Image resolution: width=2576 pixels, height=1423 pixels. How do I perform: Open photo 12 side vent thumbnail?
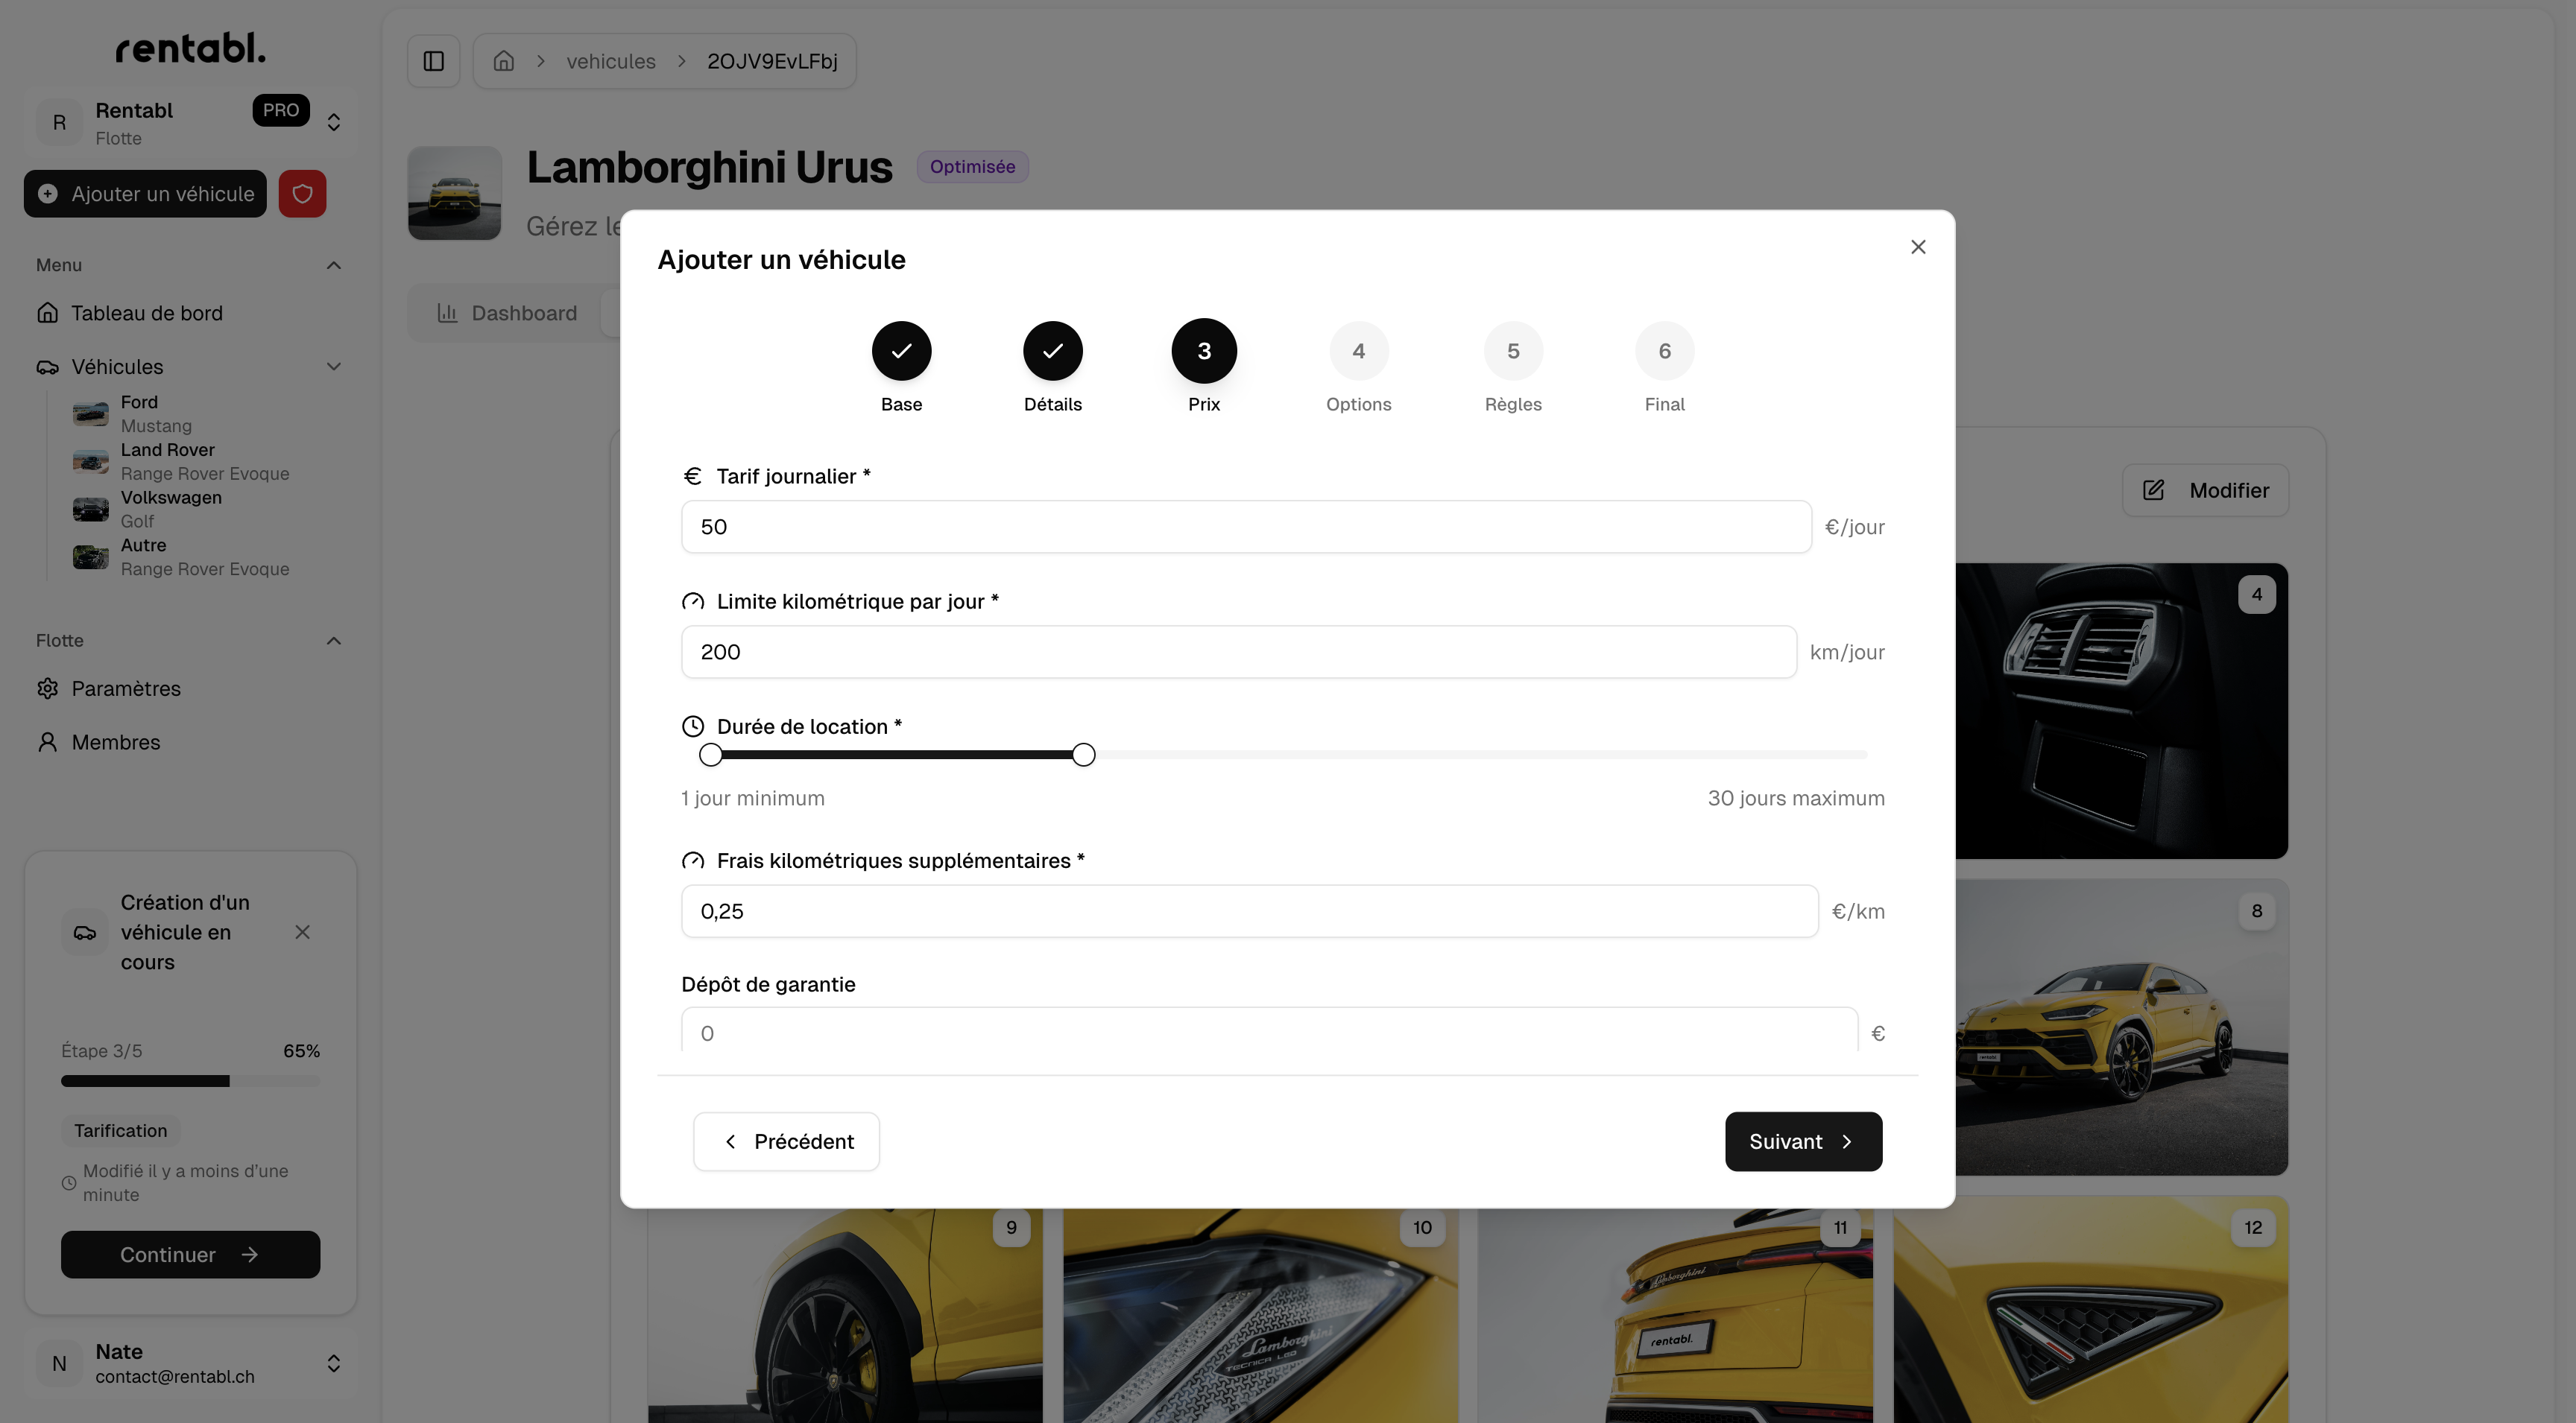2090,1311
